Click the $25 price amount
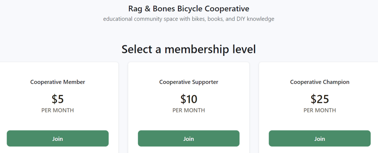 click(x=320, y=99)
